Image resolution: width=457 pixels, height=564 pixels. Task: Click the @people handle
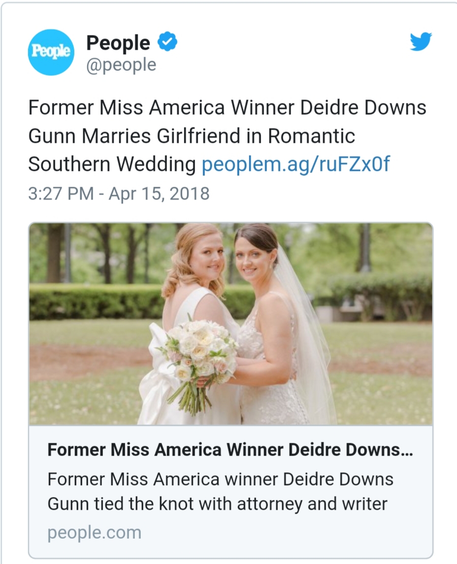coord(121,65)
